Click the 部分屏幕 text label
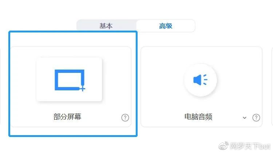The width and height of the screenshot is (273, 153). [67, 117]
